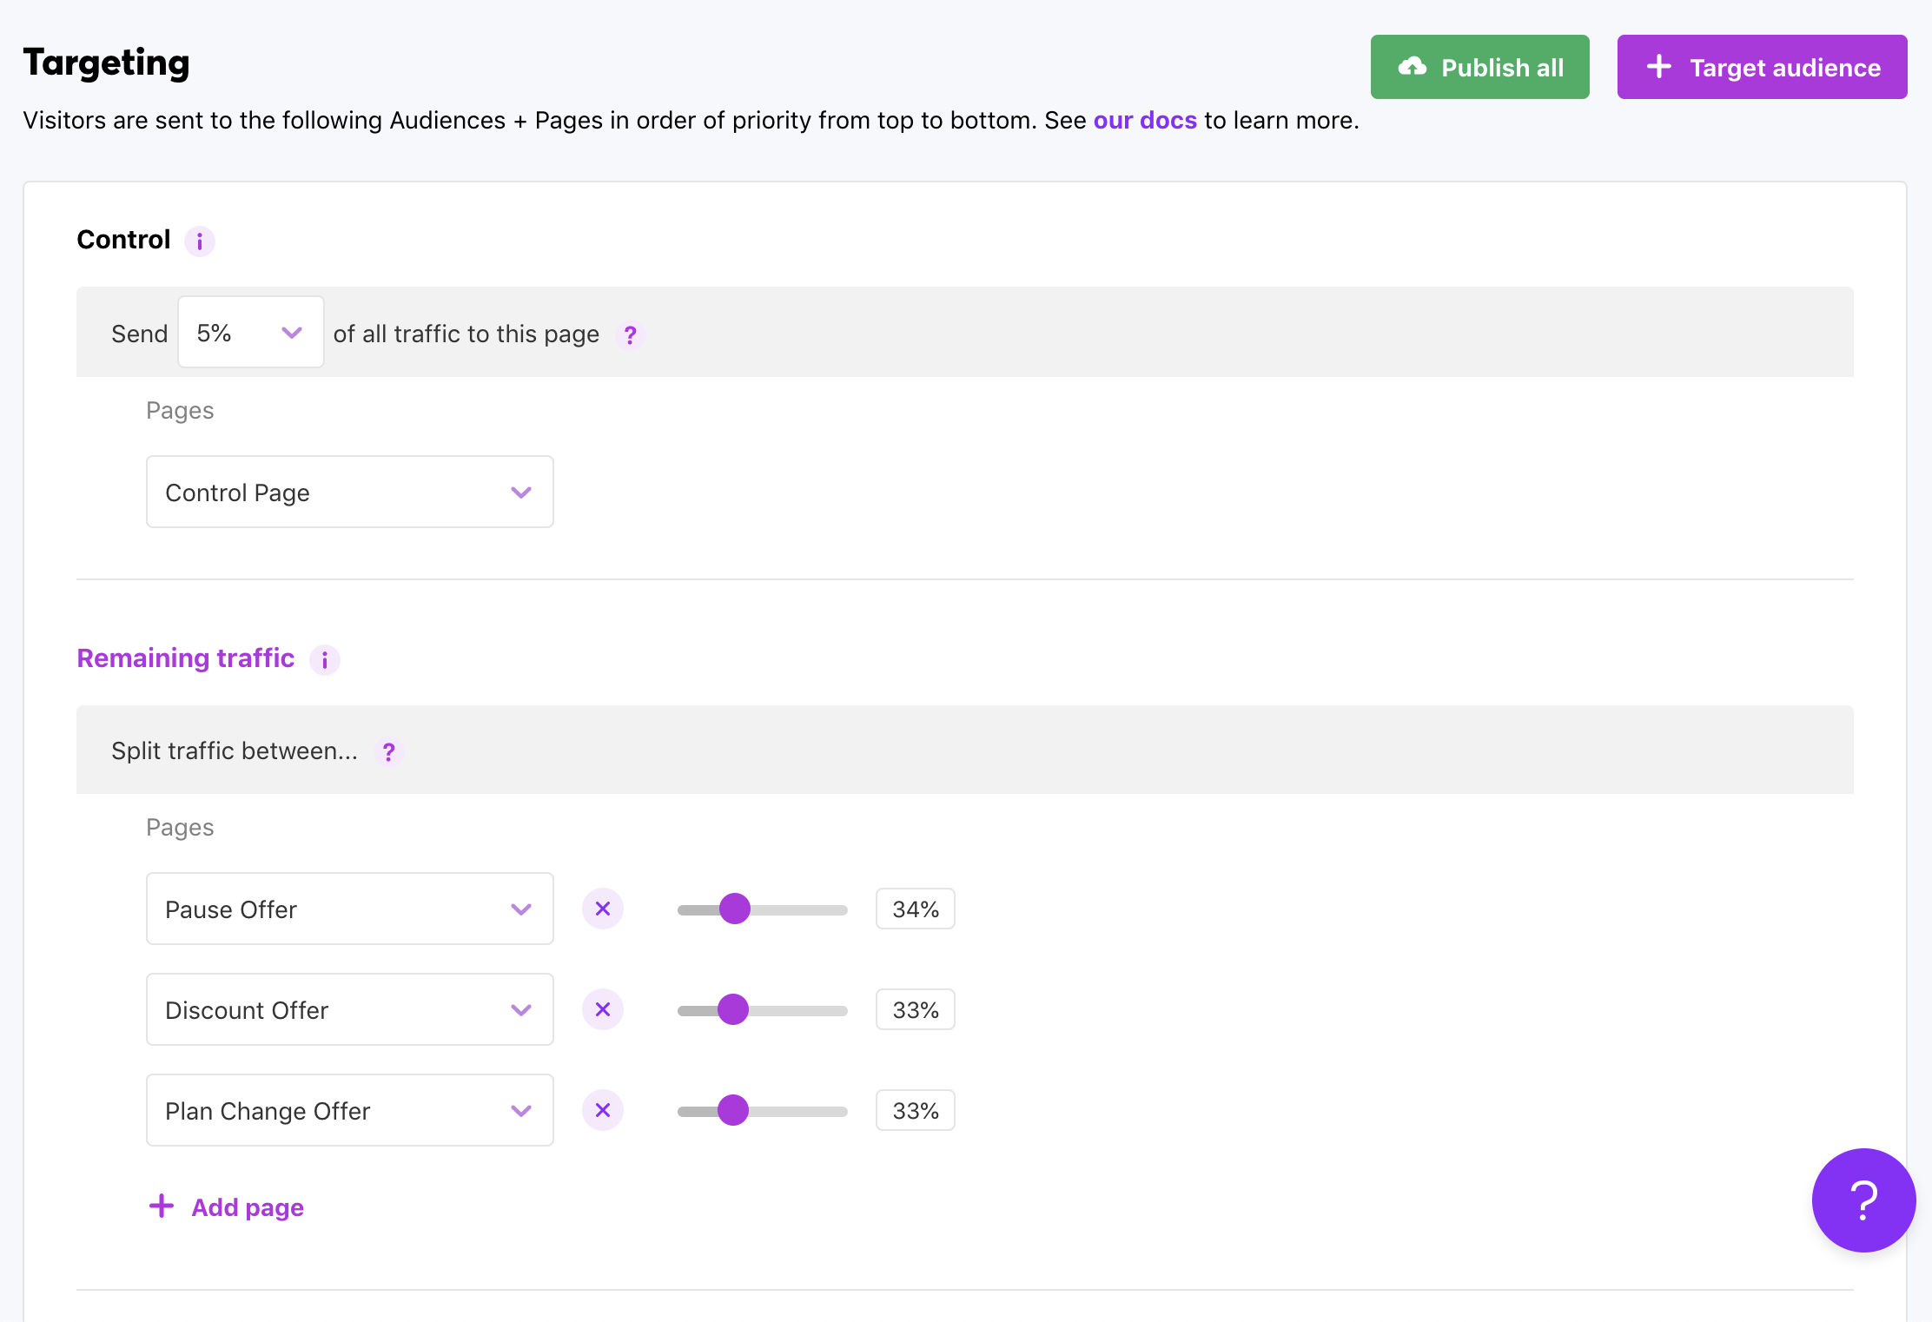Image resolution: width=1932 pixels, height=1322 pixels.
Task: Open the floating help chat bubble
Action: pos(1863,1200)
